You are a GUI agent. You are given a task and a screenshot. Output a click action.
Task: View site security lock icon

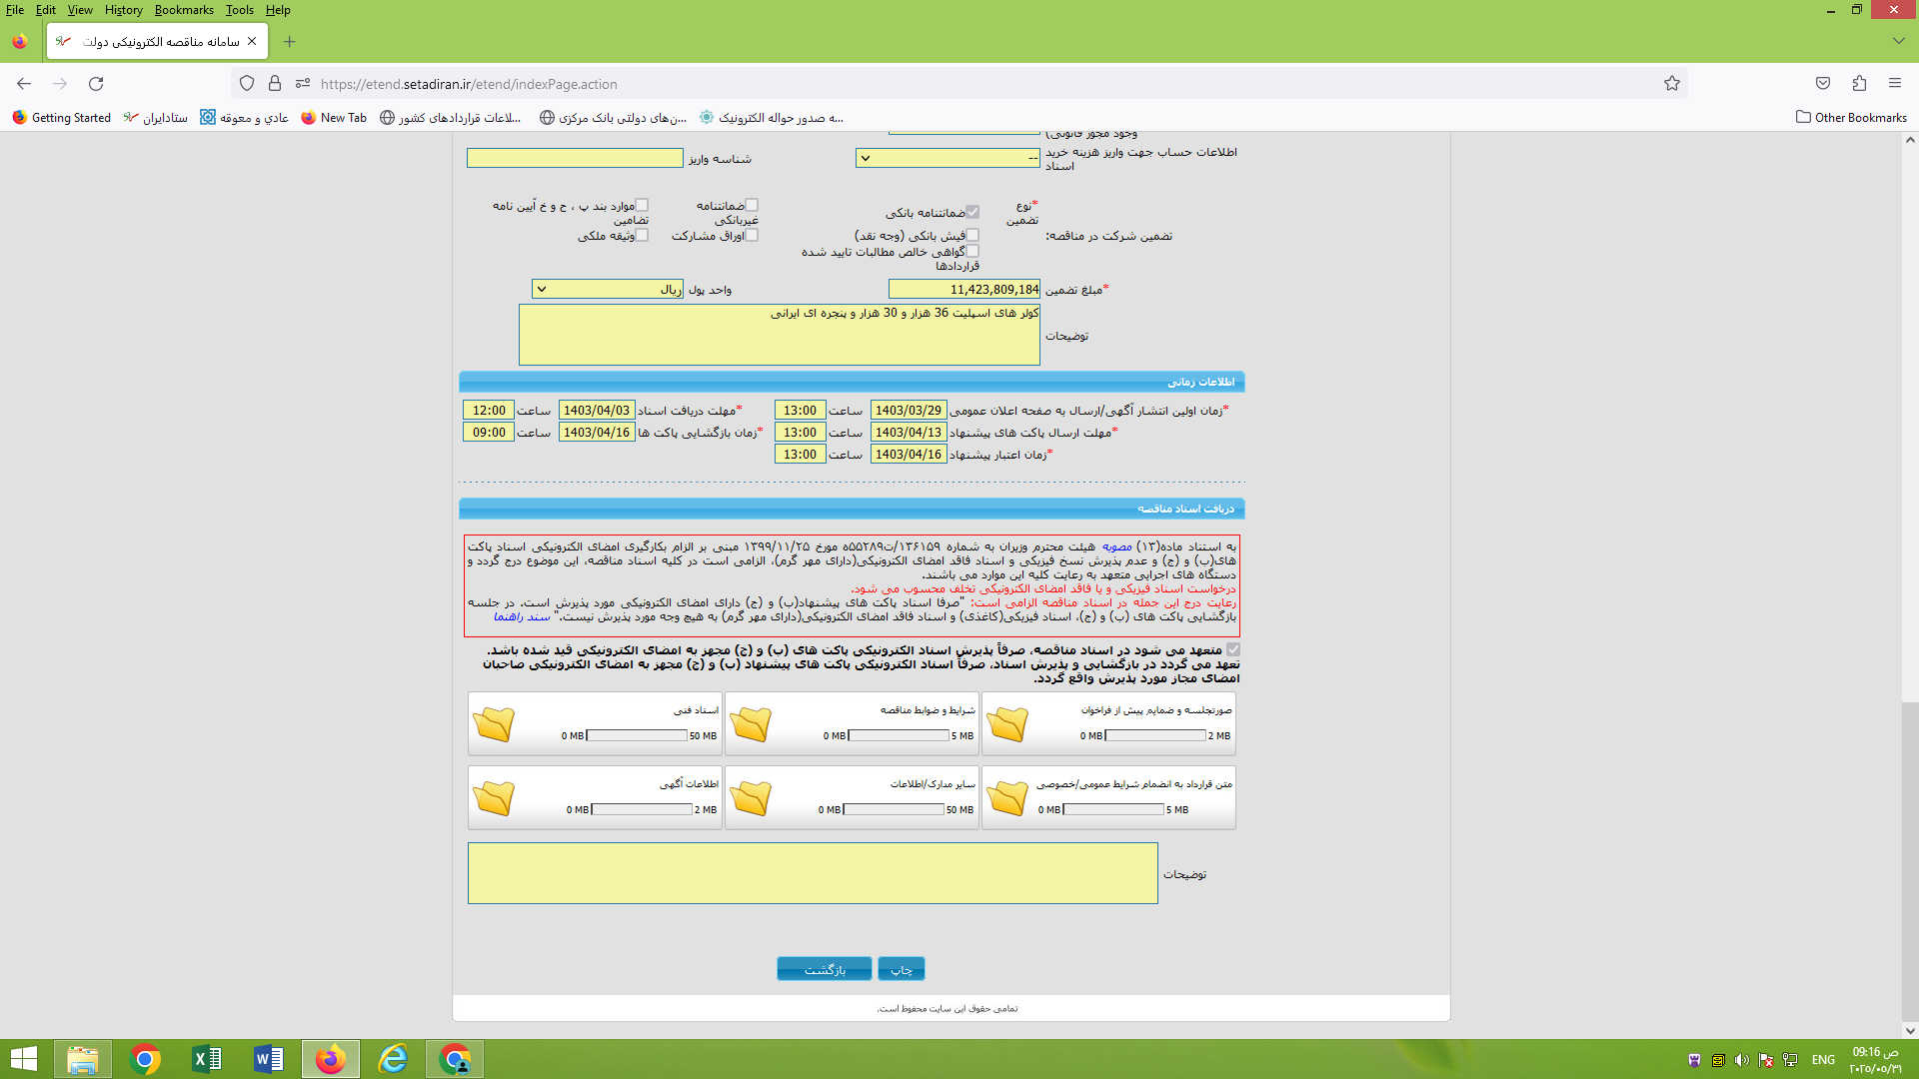point(275,84)
